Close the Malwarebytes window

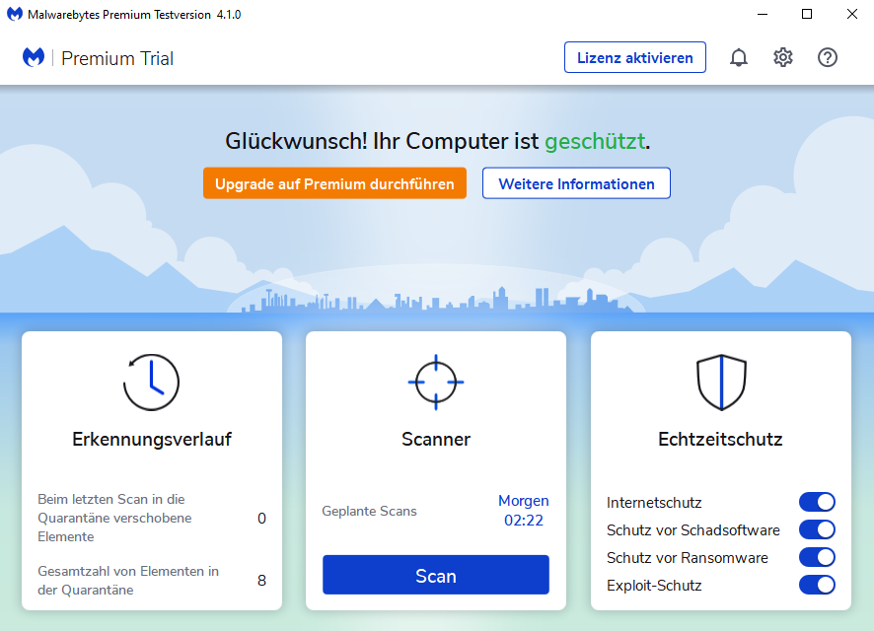851,14
